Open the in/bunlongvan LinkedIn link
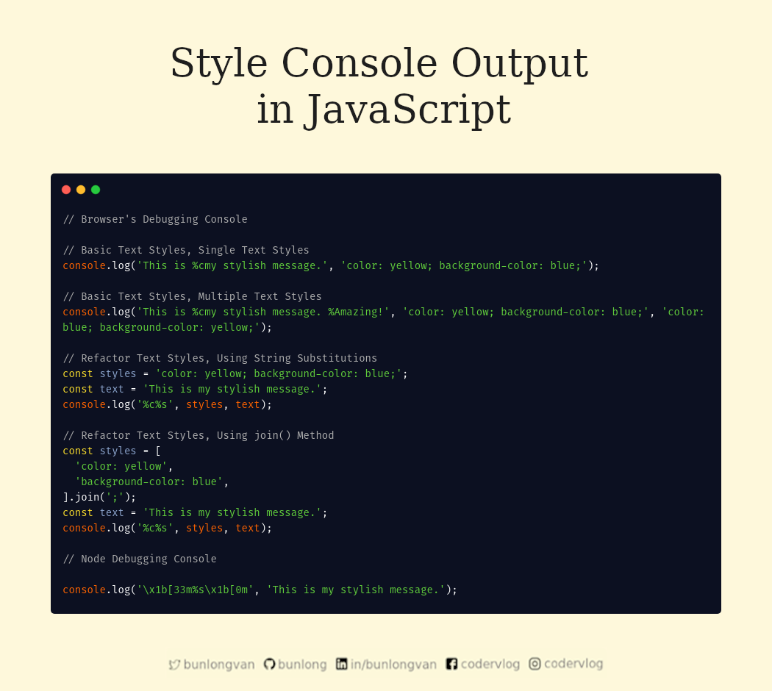 point(395,664)
